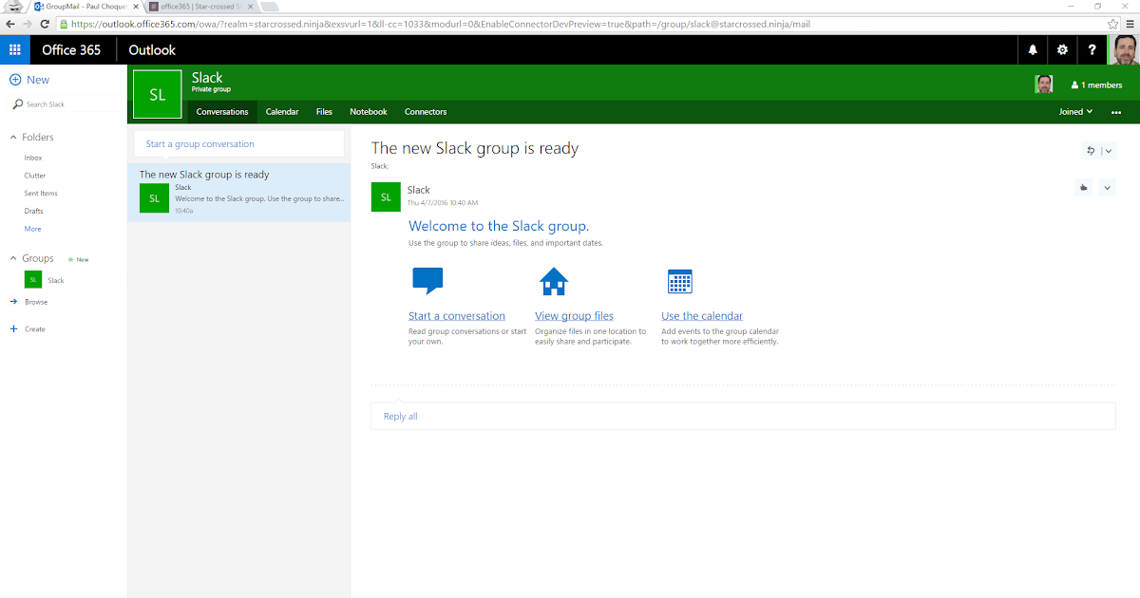Viewport: 1140px width, 598px height.
Task: Switch to the Calendar tab
Action: coord(282,112)
